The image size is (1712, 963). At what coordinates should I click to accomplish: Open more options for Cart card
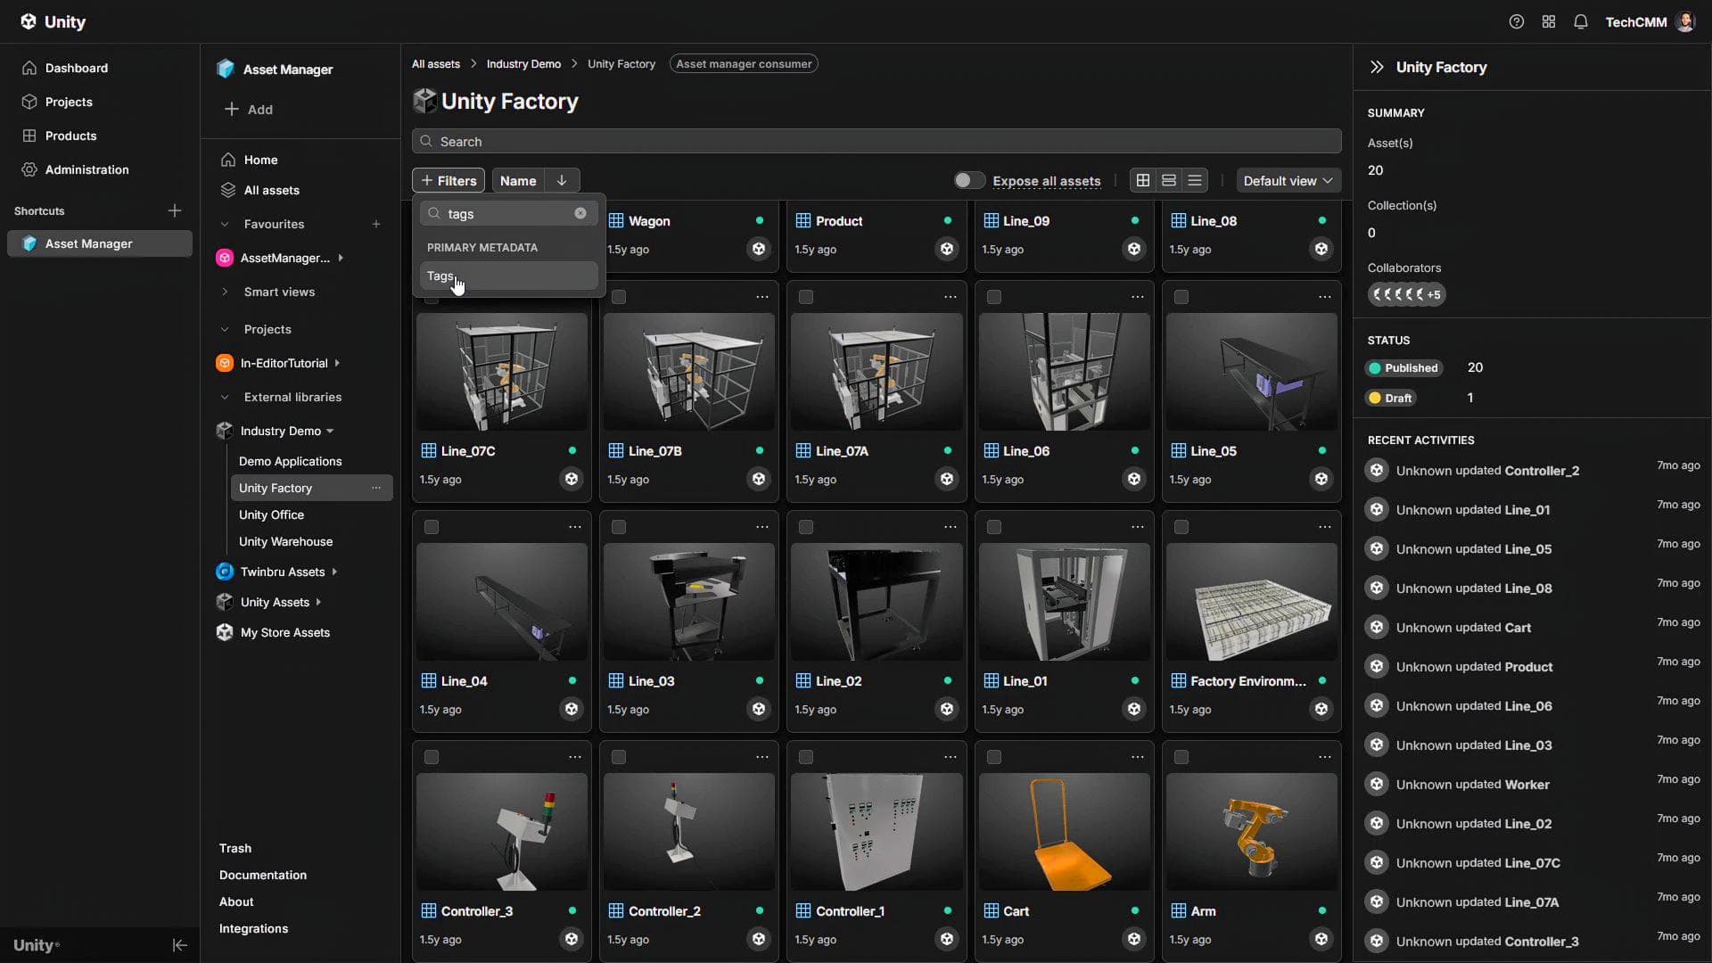click(x=1138, y=757)
